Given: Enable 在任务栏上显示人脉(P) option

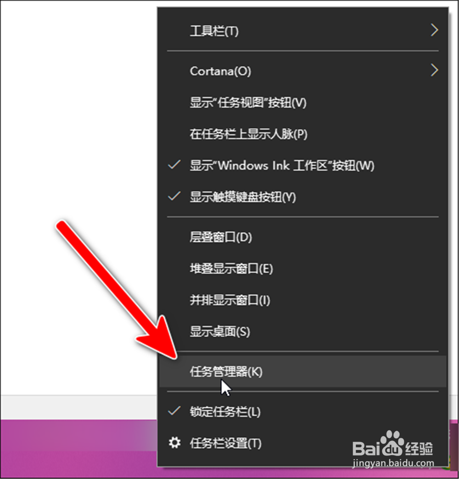Looking at the screenshot, I should pyautogui.click(x=302, y=134).
